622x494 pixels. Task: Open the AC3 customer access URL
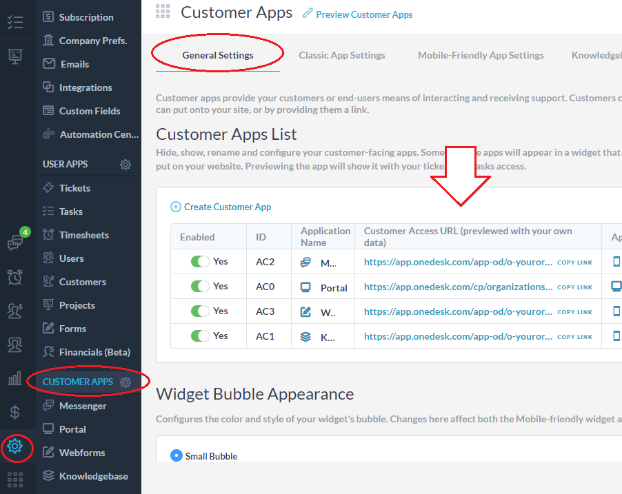(458, 311)
